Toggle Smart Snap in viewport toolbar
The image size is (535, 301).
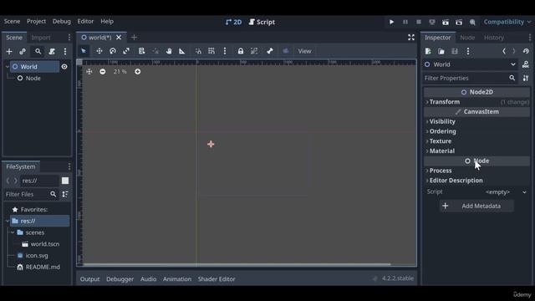pyautogui.click(x=198, y=51)
